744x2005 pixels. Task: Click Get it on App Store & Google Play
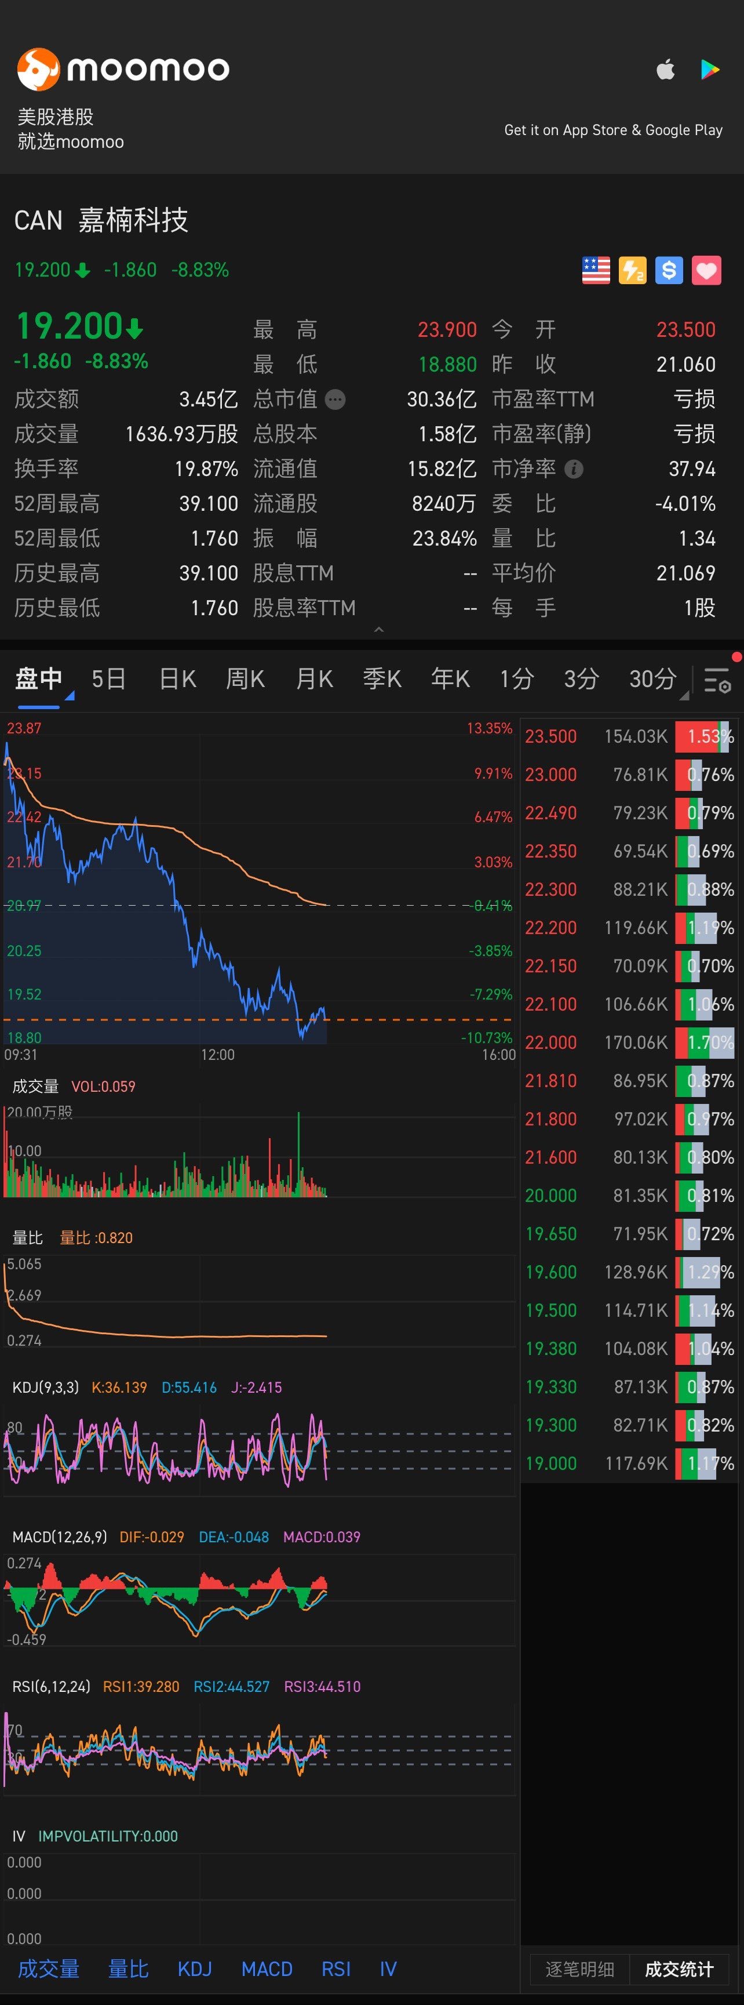[x=614, y=130]
